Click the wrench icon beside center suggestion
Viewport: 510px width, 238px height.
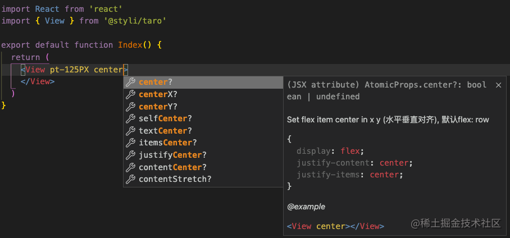(x=130, y=82)
